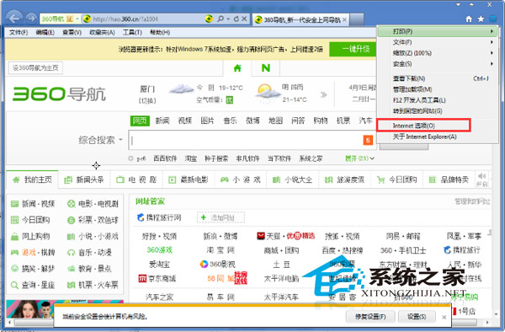Viewport: 505px width, 332px height.
Task: Open the address bar search dropdown arrow
Action: coord(228,19)
